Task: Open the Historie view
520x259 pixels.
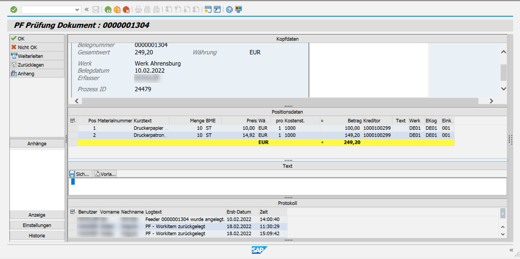Action: [37, 235]
